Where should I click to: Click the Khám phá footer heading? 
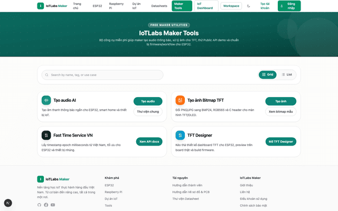tap(112, 178)
